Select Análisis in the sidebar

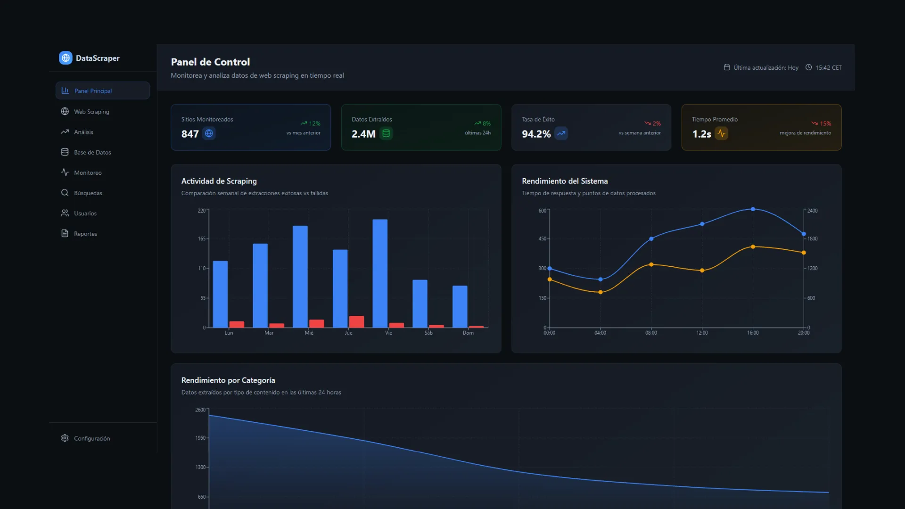click(83, 132)
